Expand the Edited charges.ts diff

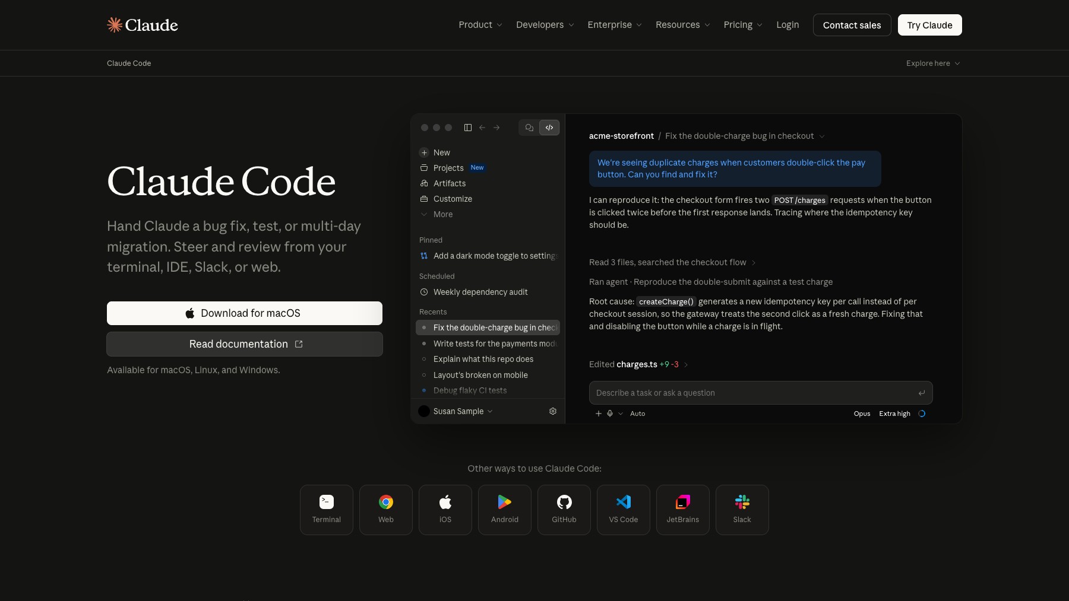[x=638, y=364]
